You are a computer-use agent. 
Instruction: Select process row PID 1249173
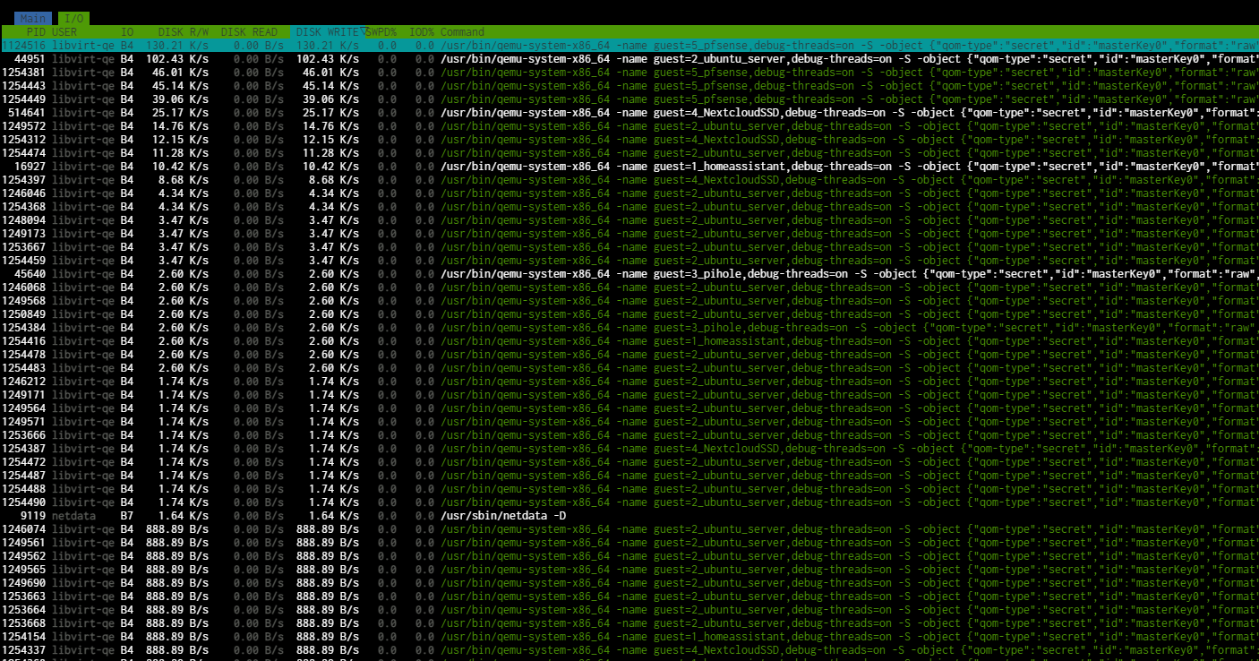tap(629, 234)
